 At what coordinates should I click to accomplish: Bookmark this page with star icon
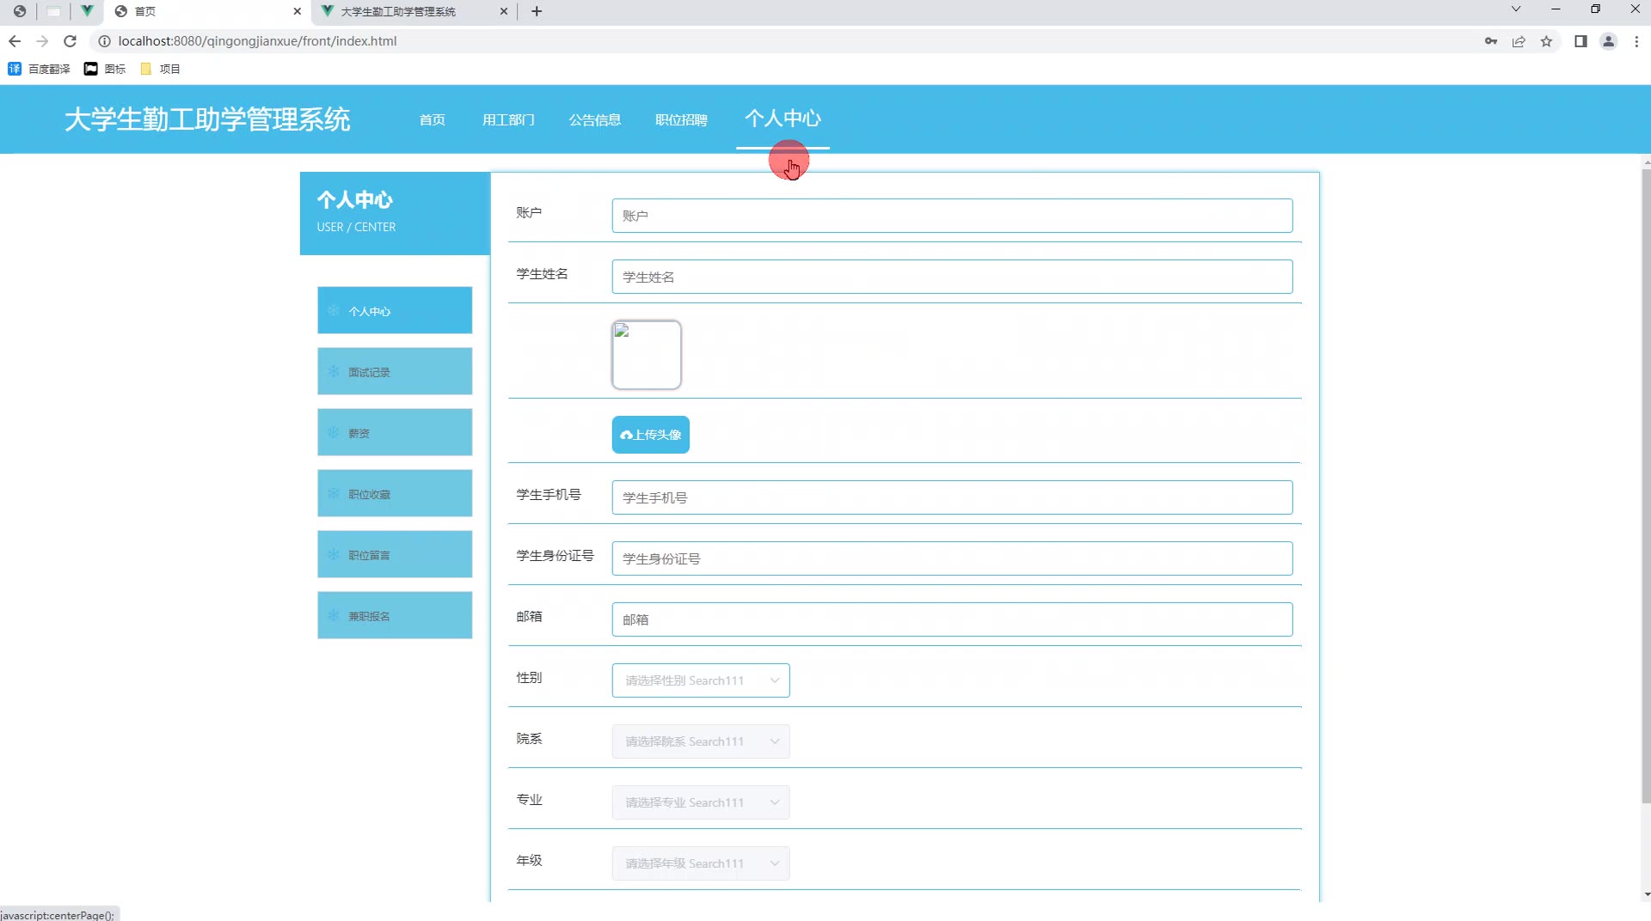pos(1546,41)
